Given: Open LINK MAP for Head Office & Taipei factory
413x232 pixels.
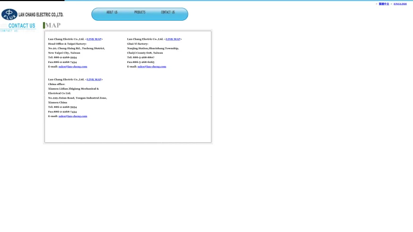Looking at the screenshot, I should point(94,39).
